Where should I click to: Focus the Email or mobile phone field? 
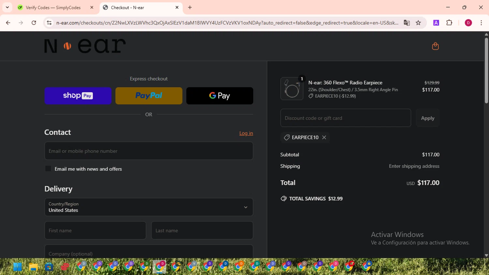point(149,151)
